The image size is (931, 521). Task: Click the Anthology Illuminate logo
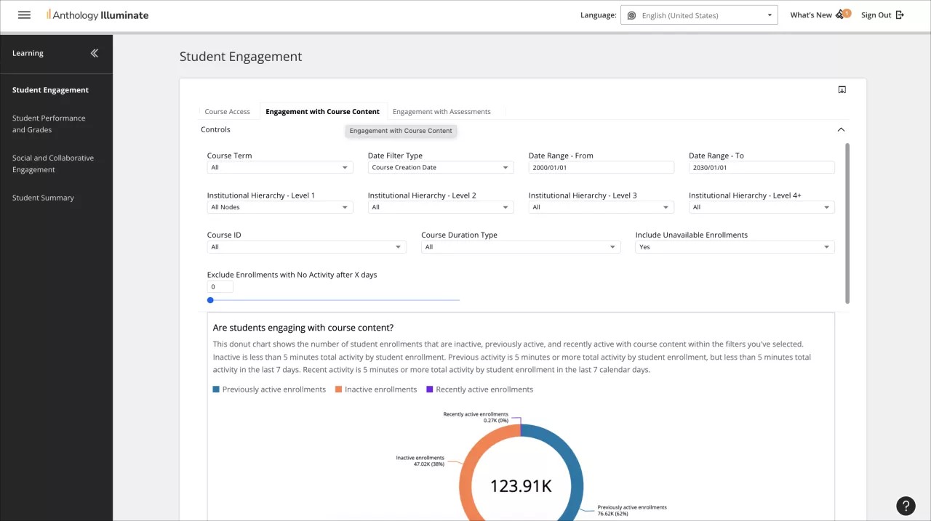(97, 15)
